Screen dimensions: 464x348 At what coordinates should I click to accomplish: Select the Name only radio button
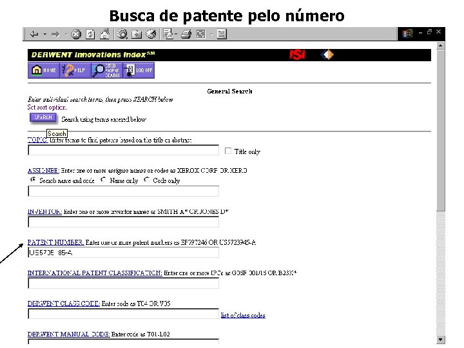pyautogui.click(x=103, y=180)
